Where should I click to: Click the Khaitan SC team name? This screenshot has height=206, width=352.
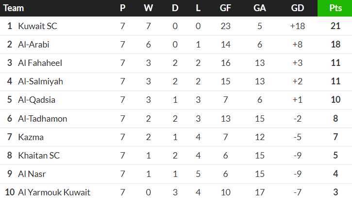(38, 156)
